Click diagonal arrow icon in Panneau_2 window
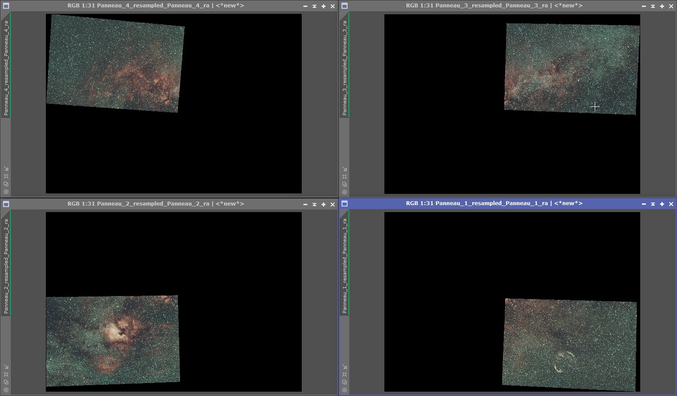 coord(6,367)
